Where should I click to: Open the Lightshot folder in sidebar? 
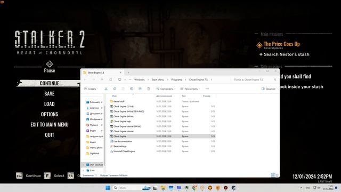coord(94,153)
